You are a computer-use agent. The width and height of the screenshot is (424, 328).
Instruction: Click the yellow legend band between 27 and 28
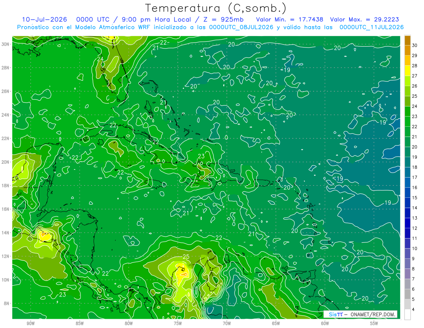[x=408, y=71]
